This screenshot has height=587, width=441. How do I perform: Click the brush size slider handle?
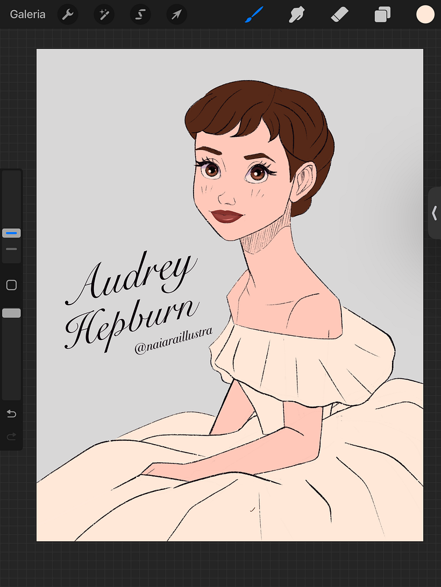point(12,233)
